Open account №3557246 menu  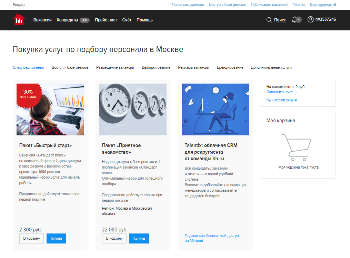coord(326,19)
